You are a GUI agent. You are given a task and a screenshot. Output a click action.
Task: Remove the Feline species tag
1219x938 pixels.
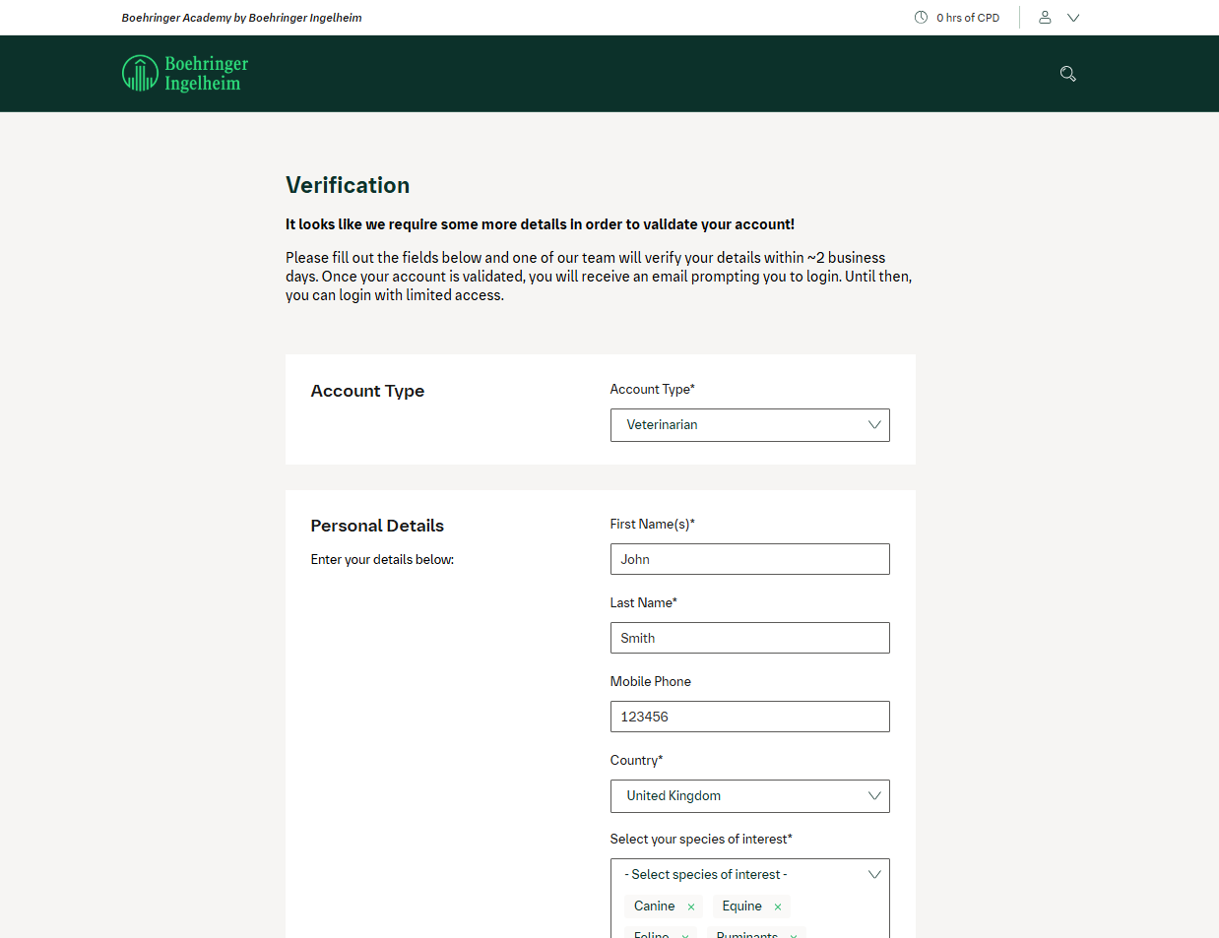tap(687, 933)
